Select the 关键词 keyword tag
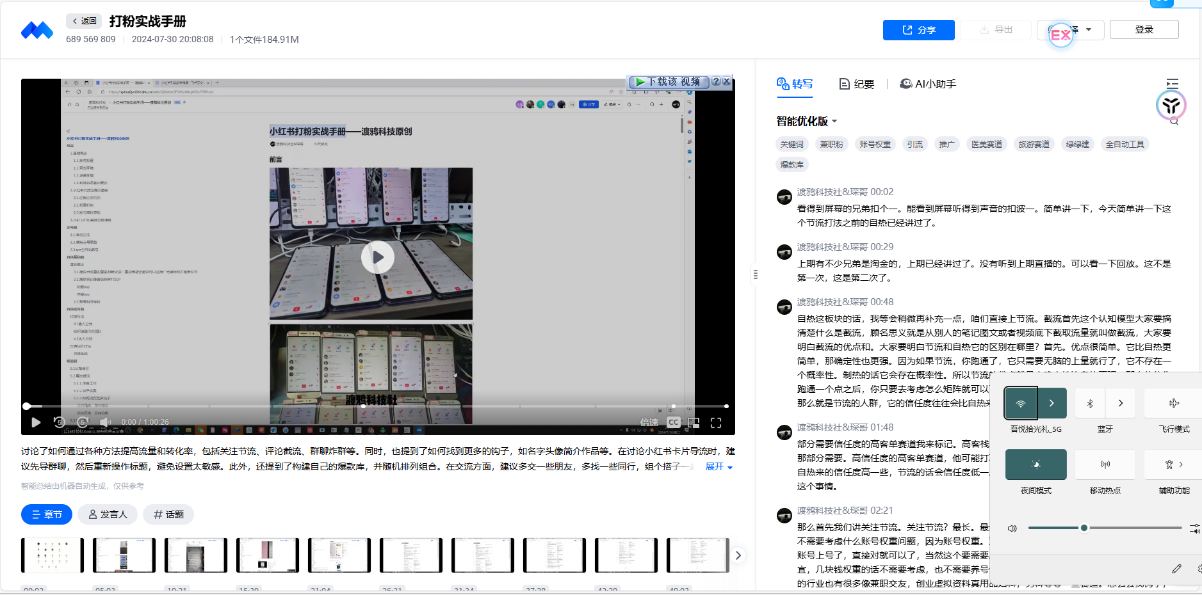This screenshot has width=1202, height=595. coord(792,144)
